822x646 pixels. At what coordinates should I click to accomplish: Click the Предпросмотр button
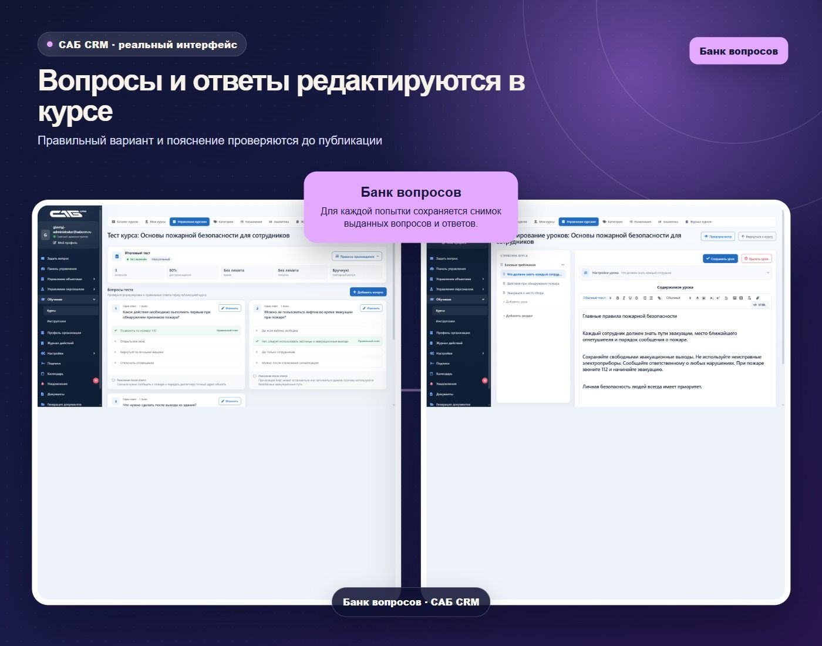tap(718, 237)
